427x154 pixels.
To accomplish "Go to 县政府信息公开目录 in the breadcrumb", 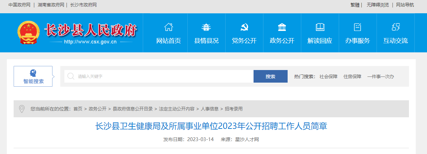I will tap(133, 109).
